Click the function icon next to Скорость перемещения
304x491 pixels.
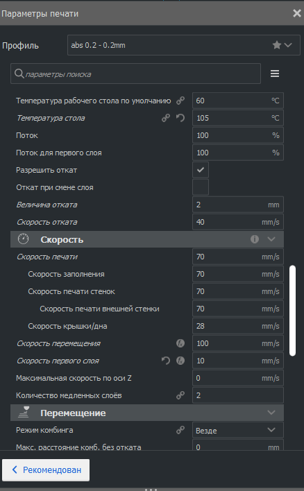pos(180,343)
